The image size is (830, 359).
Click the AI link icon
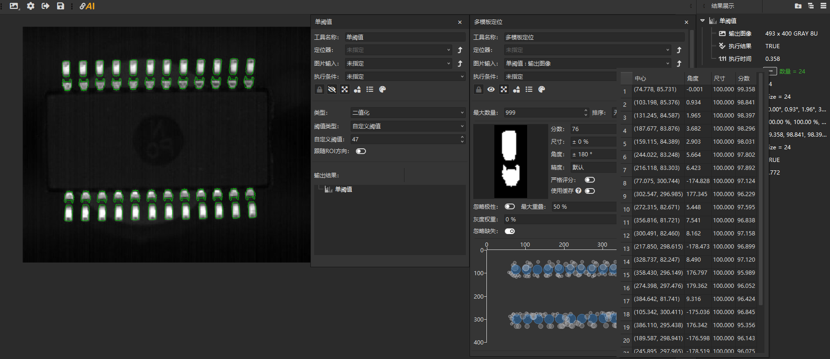pos(87,6)
